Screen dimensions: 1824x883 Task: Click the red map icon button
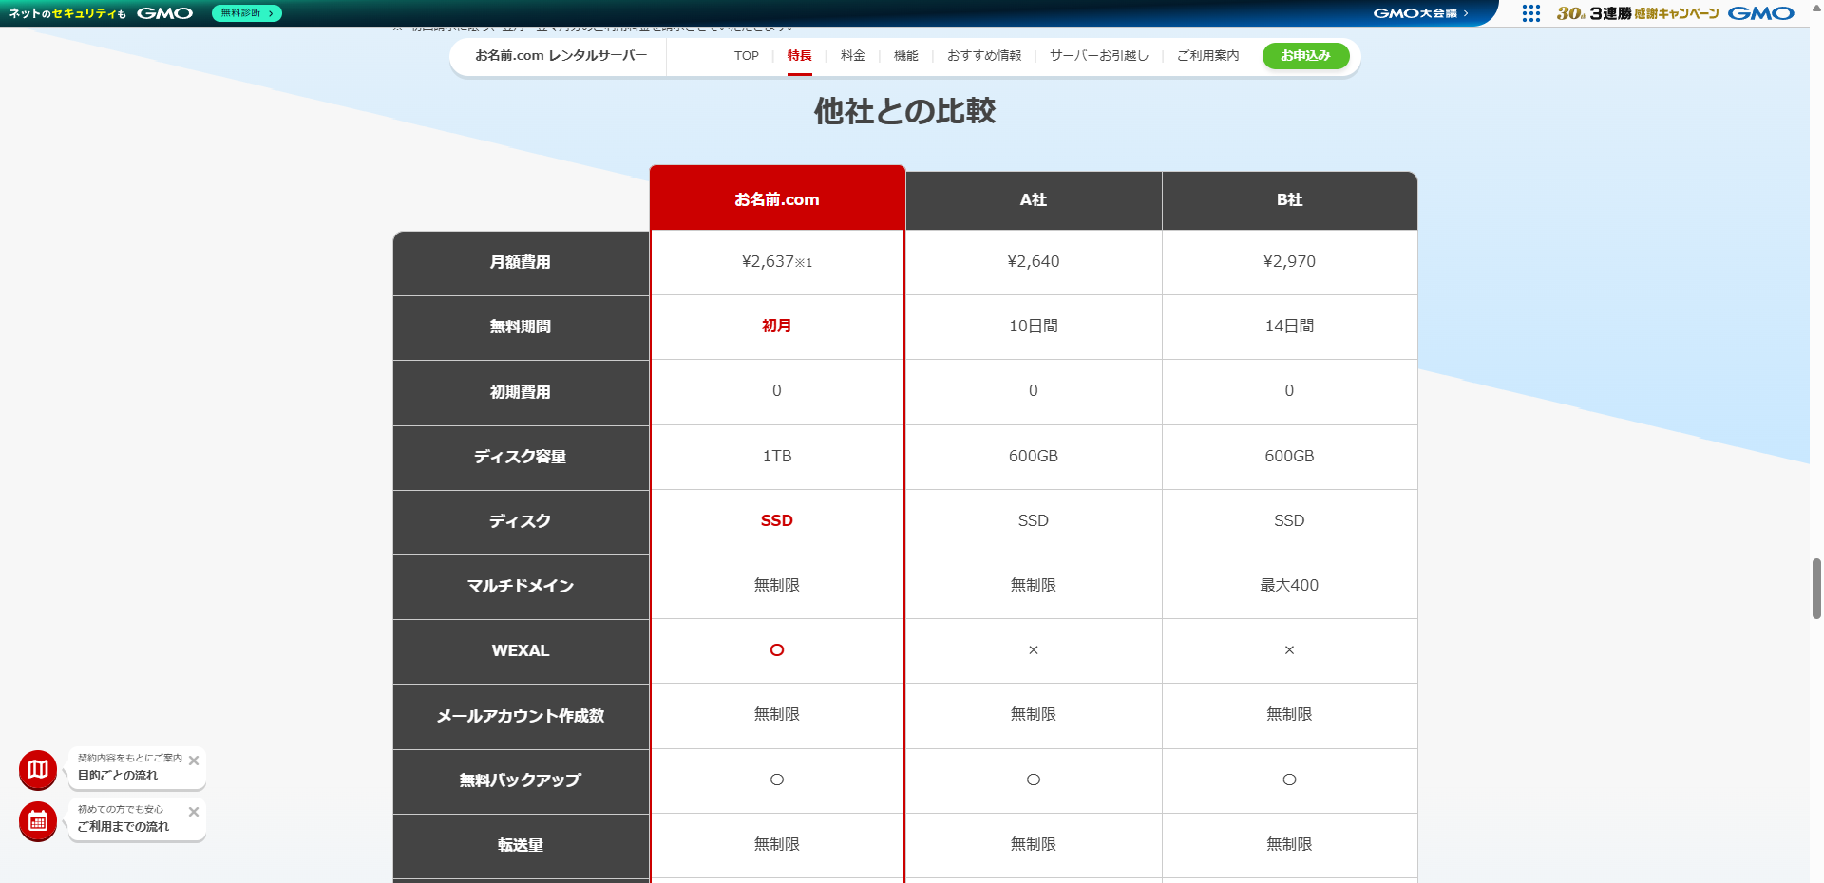38,770
